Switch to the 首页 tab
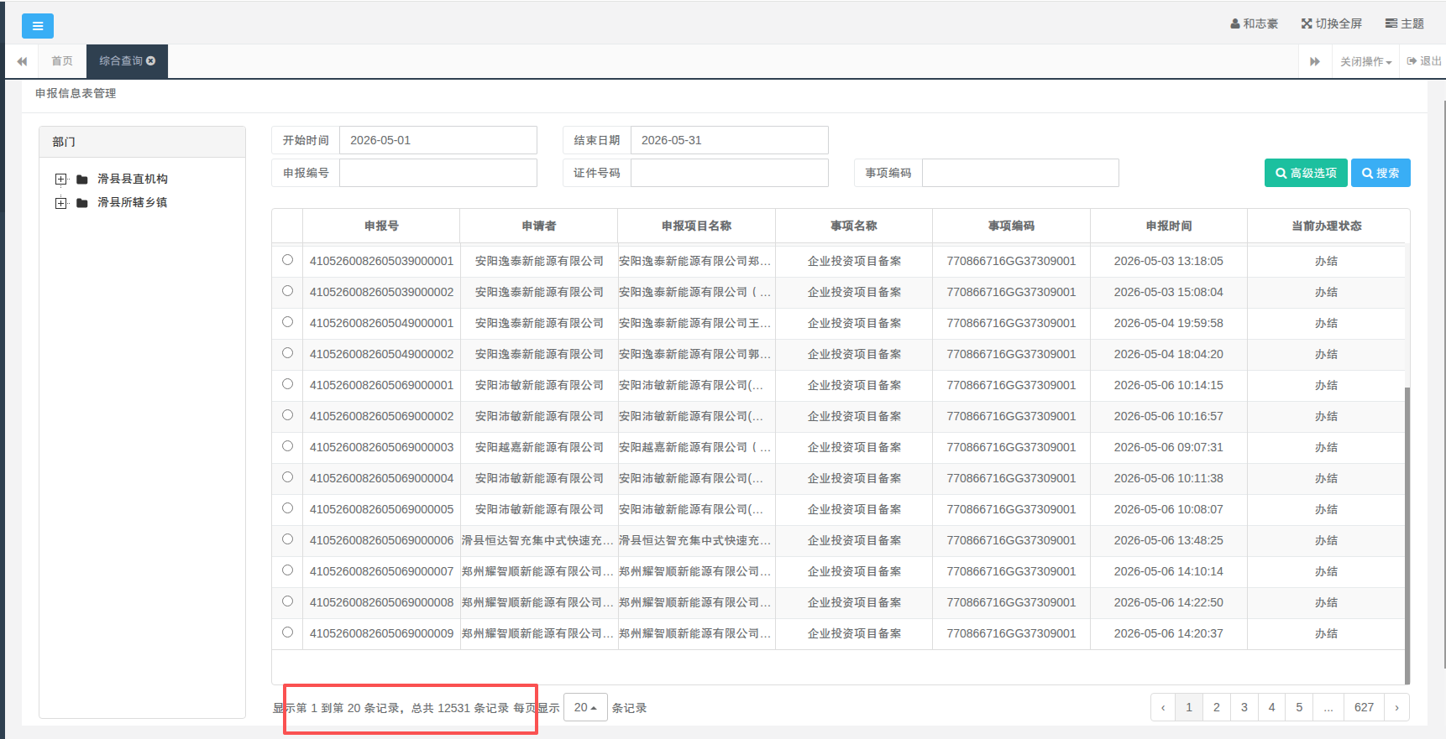 [62, 61]
